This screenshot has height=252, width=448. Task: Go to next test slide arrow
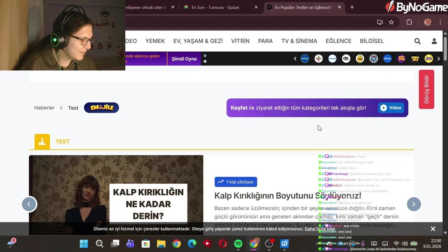point(414,204)
